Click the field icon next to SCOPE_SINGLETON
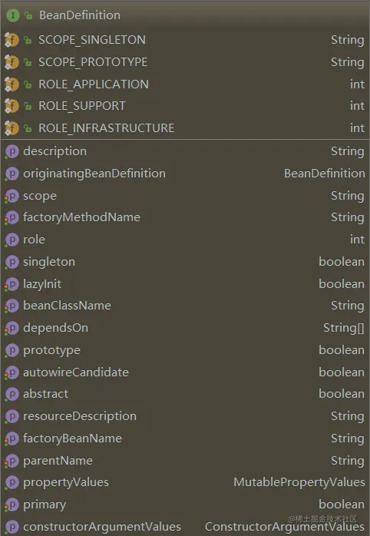Viewport: 370px width, 536px height. pos(12,40)
